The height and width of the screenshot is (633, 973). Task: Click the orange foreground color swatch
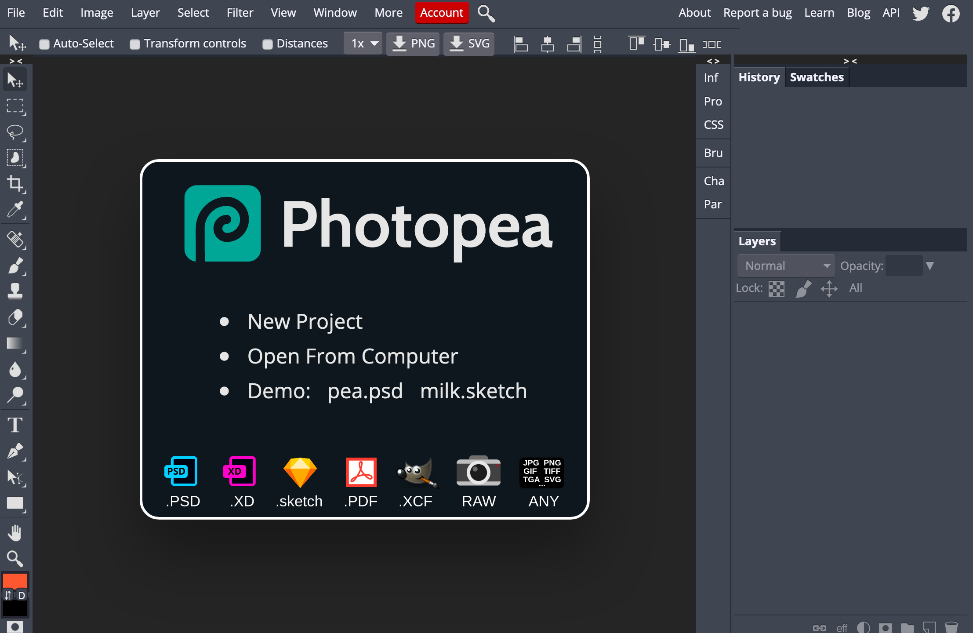click(15, 581)
